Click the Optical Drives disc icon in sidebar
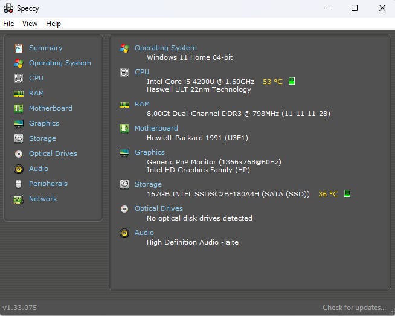The image size is (395, 316). tap(19, 153)
